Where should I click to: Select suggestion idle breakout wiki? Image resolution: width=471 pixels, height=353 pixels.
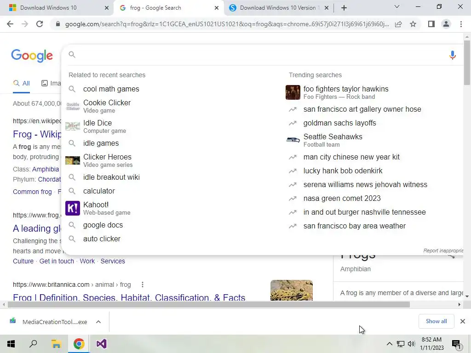coord(111,177)
